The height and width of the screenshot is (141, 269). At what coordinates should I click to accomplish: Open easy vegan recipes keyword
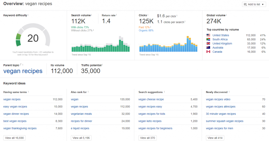pyautogui.click(x=15, y=106)
